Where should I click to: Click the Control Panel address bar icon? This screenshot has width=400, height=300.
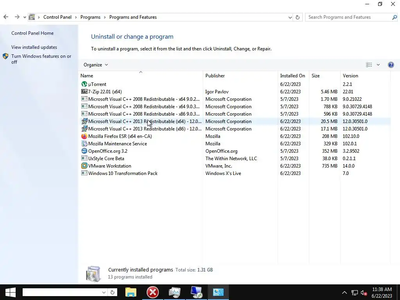pyautogui.click(x=32, y=17)
